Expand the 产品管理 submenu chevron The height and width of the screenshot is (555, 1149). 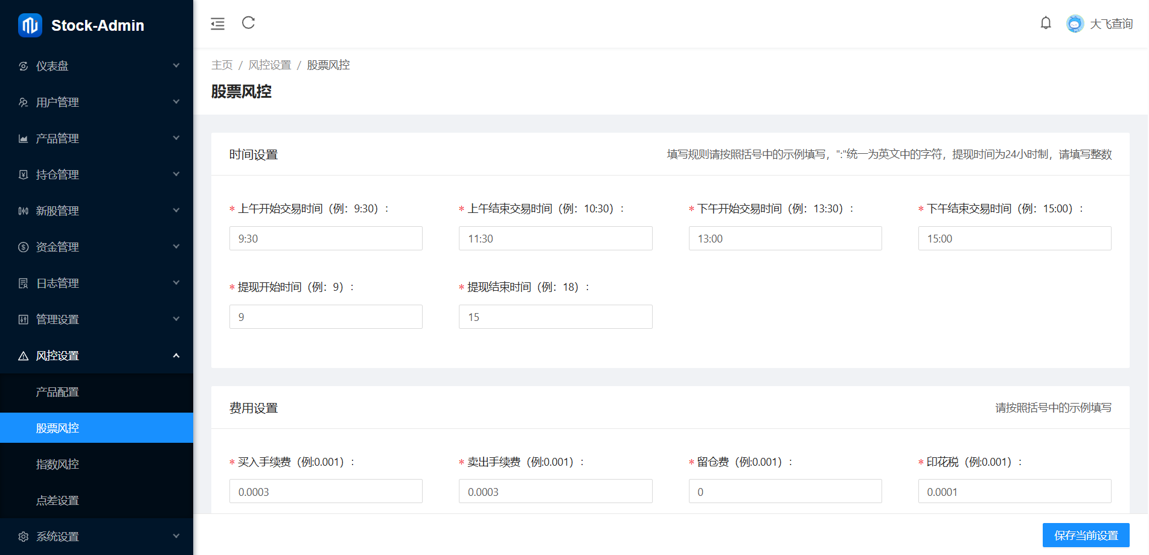pos(176,138)
